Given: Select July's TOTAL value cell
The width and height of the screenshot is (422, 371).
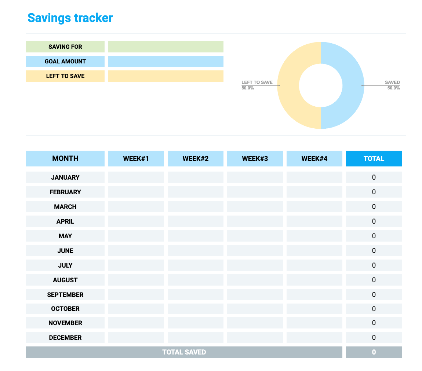Looking at the screenshot, I should click(x=374, y=265).
